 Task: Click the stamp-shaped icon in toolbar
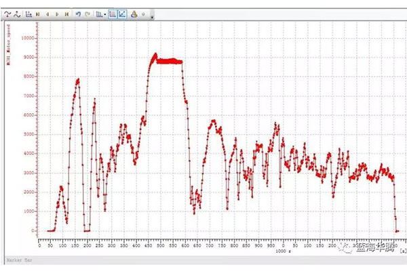tap(134, 14)
